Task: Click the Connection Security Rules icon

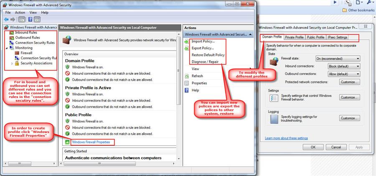Action: click(x=12, y=43)
